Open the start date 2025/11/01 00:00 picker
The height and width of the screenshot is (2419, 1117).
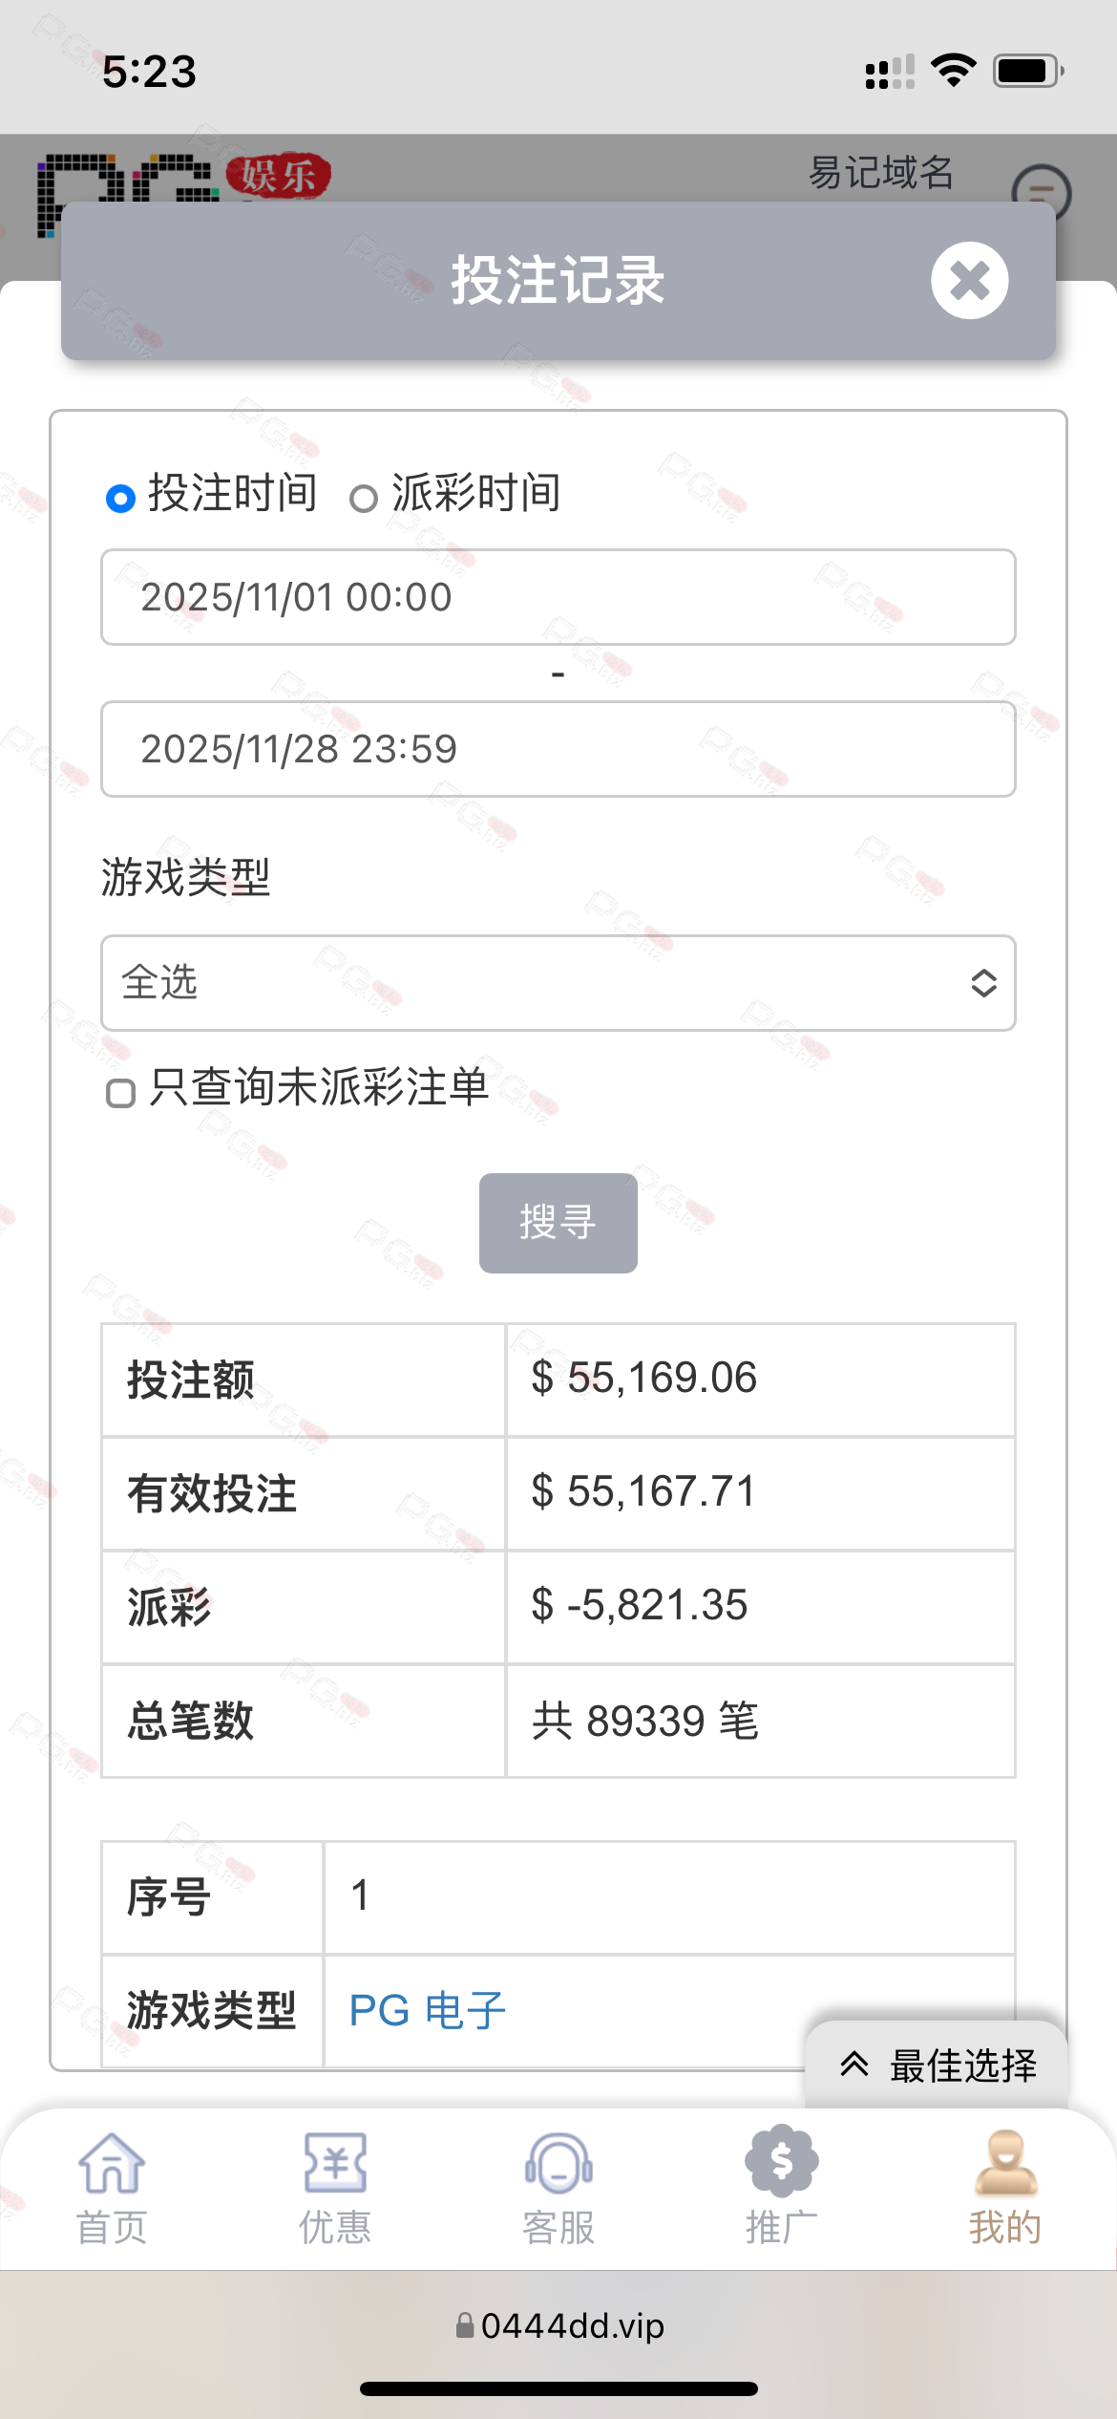(x=558, y=597)
